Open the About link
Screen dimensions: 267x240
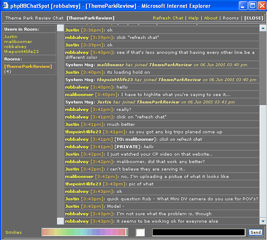pos(211,18)
